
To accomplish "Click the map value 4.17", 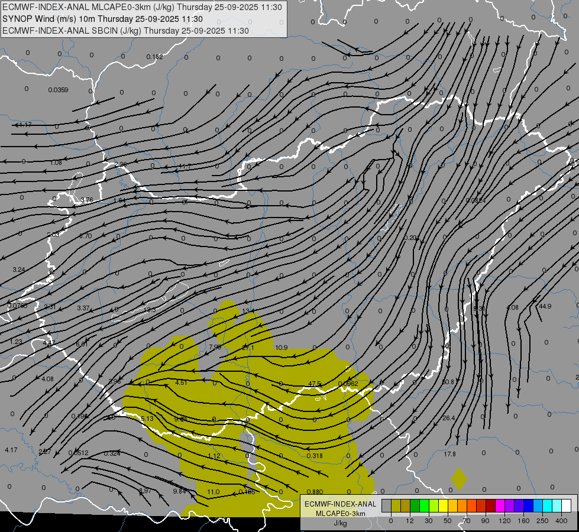I will click(x=11, y=450).
